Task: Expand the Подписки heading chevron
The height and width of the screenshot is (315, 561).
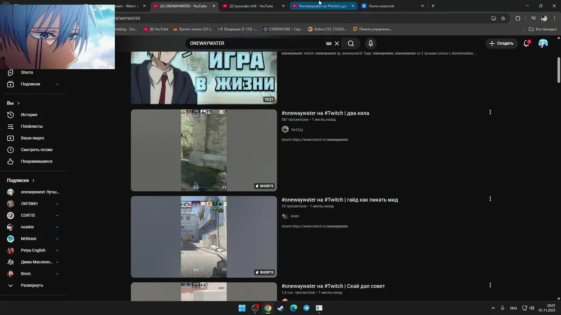Action: pos(33,180)
